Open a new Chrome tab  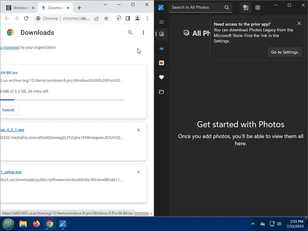pos(79,8)
